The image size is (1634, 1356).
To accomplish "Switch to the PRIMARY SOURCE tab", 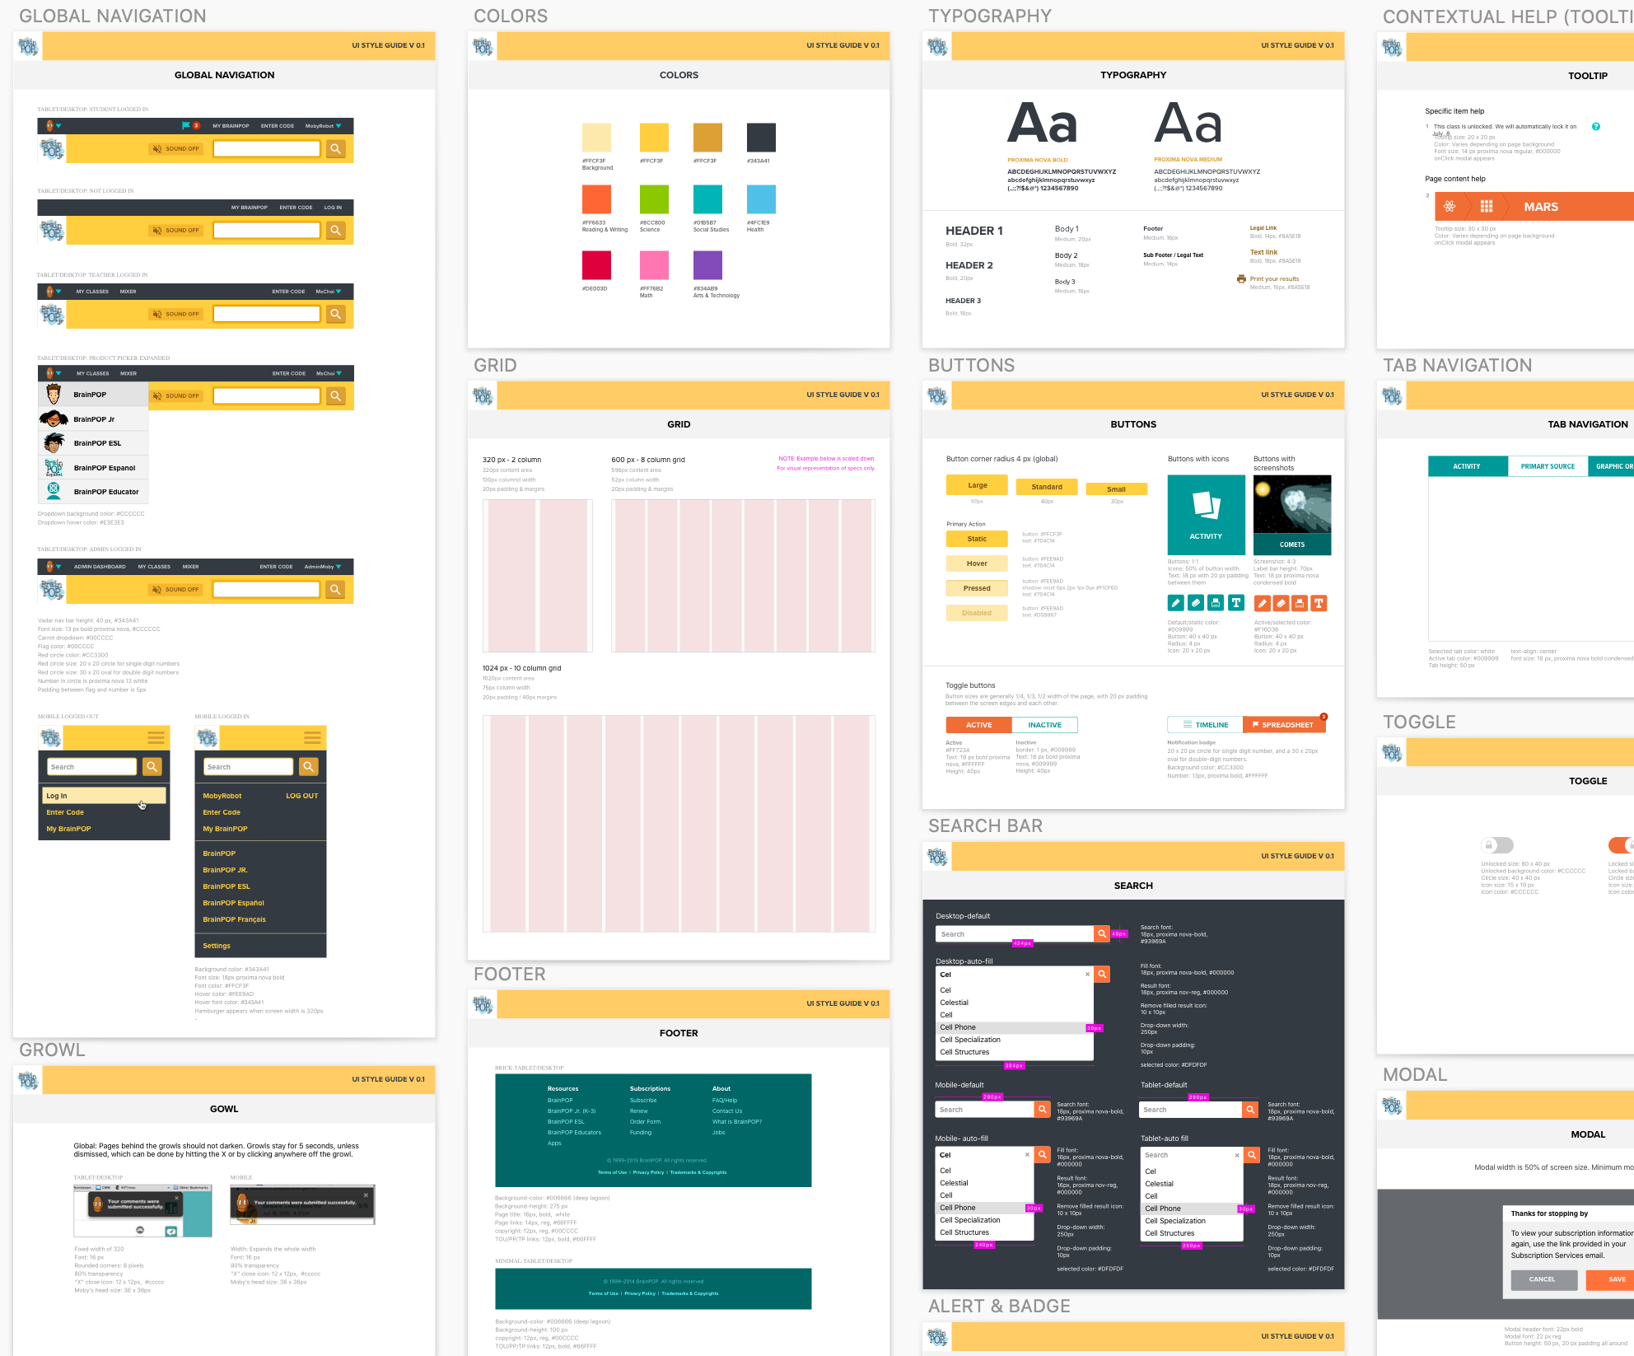I will pyautogui.click(x=1548, y=465).
